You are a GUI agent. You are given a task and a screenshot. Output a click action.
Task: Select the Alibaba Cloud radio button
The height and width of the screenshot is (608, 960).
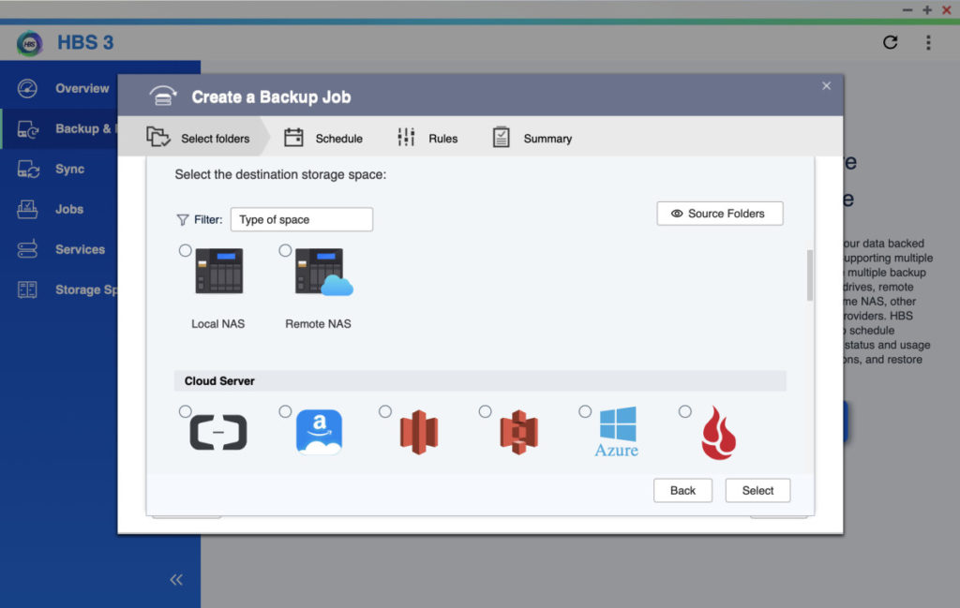click(x=185, y=411)
